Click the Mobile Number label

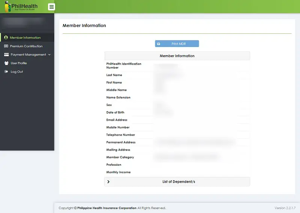pyautogui.click(x=118, y=127)
